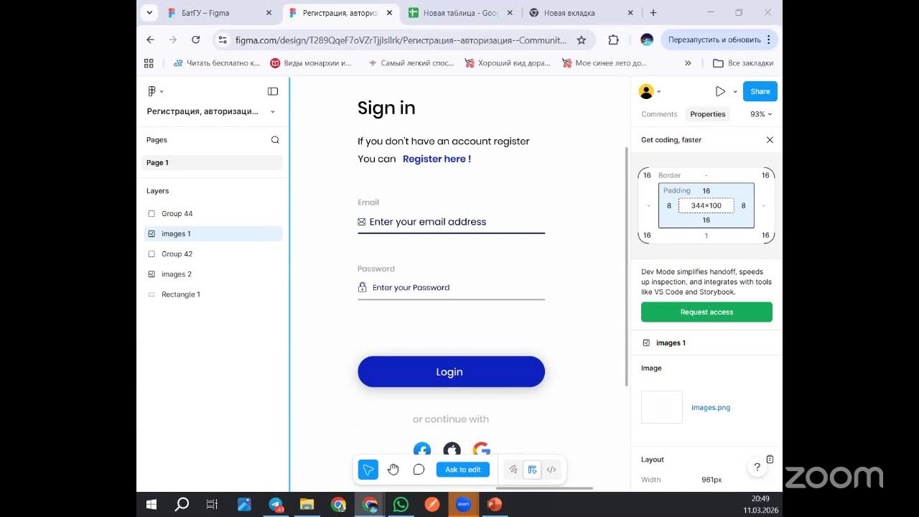Select the Comment tool
Screen dimensions: 919x517
419,470
